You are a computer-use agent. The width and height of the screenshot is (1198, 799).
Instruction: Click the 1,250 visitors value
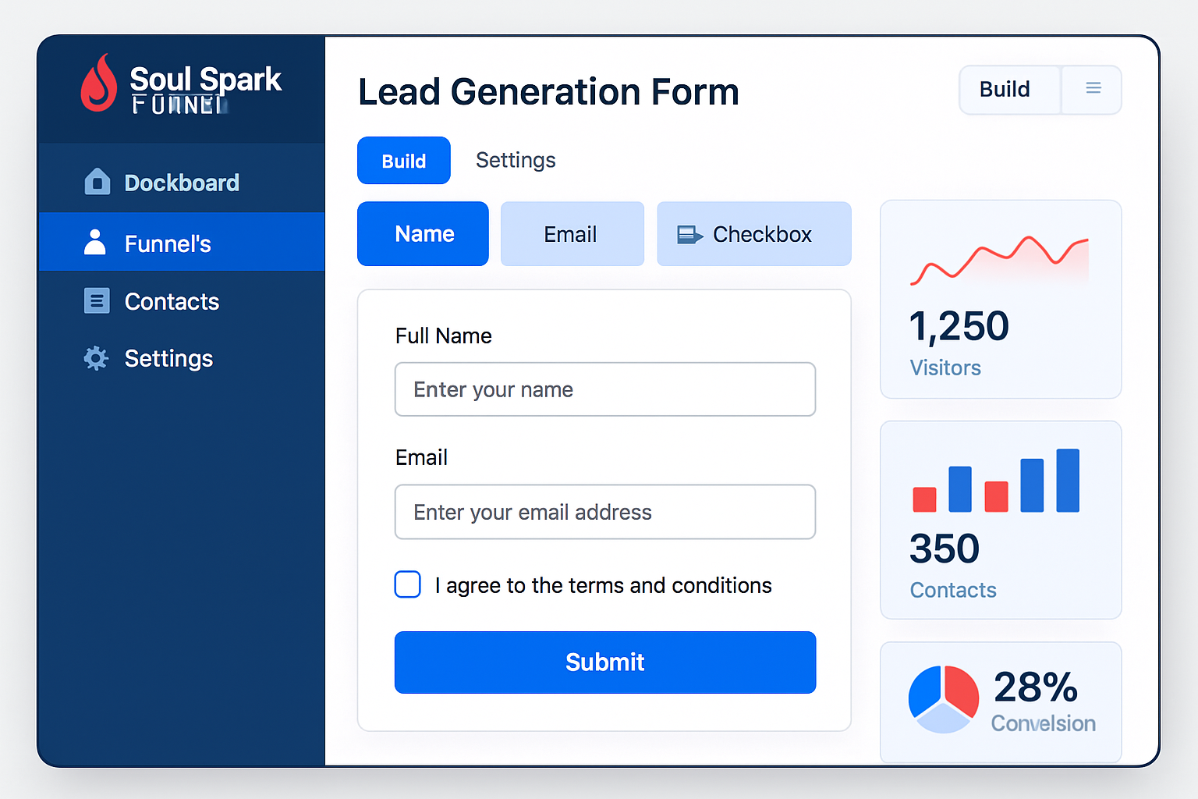959,326
